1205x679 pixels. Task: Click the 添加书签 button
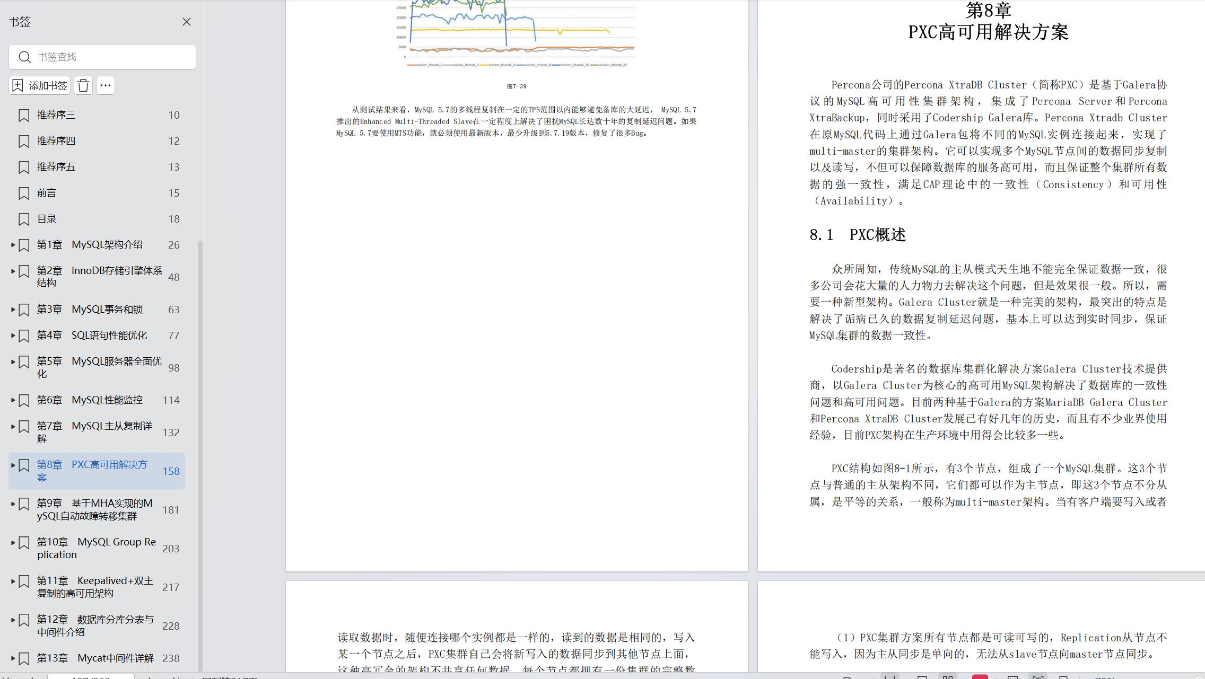pos(40,85)
